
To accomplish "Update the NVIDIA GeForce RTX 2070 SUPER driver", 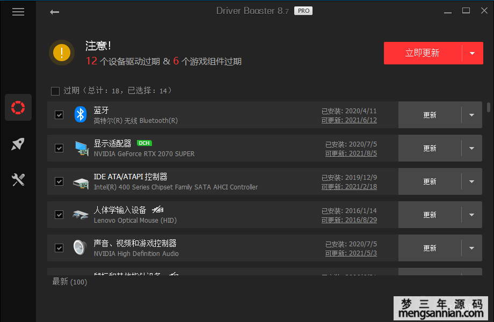I will (430, 148).
